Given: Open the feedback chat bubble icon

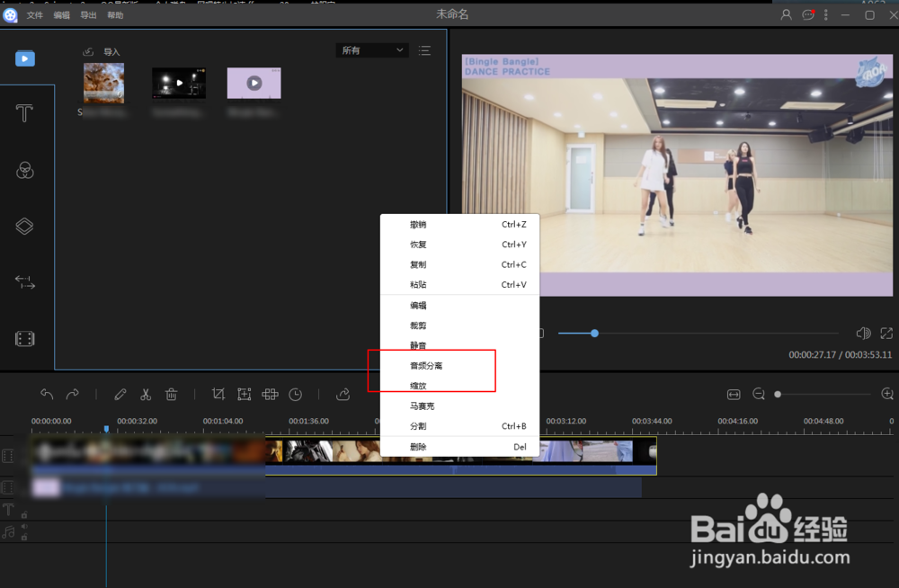Looking at the screenshot, I should [808, 15].
